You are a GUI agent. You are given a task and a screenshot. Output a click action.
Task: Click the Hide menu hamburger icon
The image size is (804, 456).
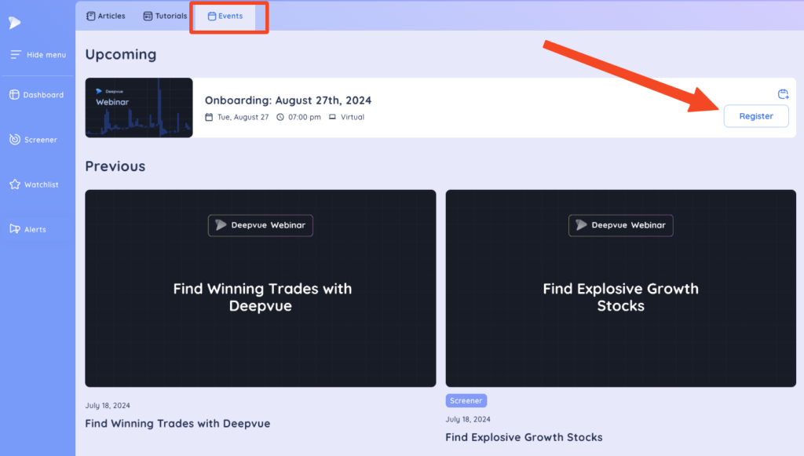point(16,54)
